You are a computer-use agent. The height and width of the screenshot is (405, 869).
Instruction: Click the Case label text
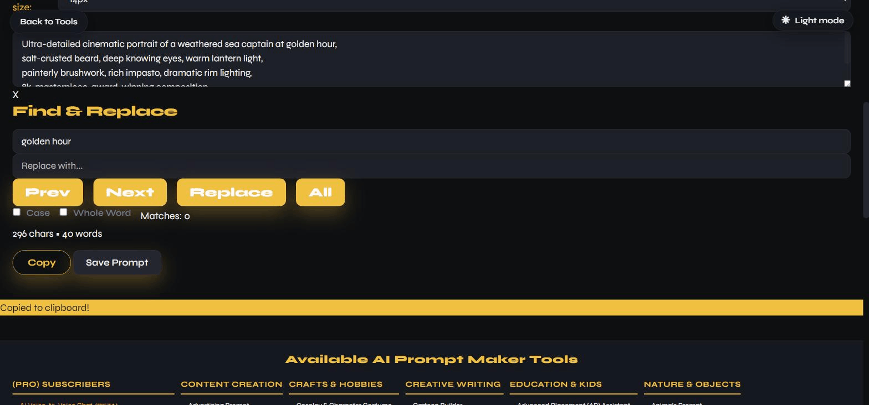point(38,213)
